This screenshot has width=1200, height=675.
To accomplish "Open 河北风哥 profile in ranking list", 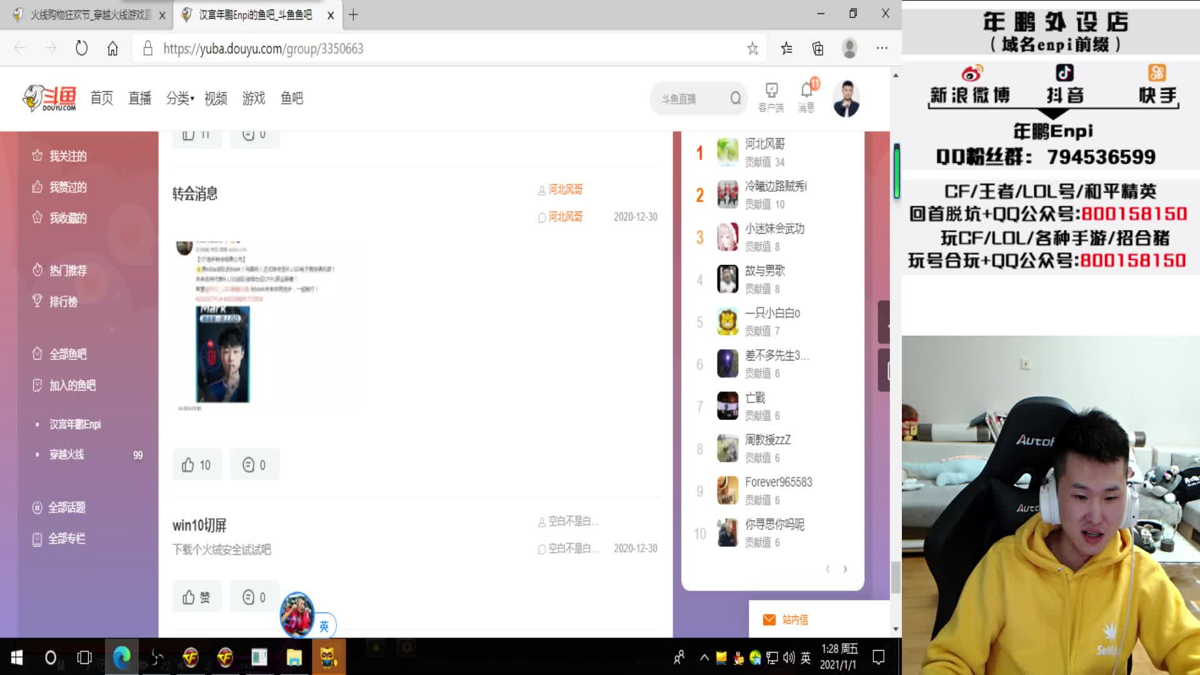I will point(764,144).
